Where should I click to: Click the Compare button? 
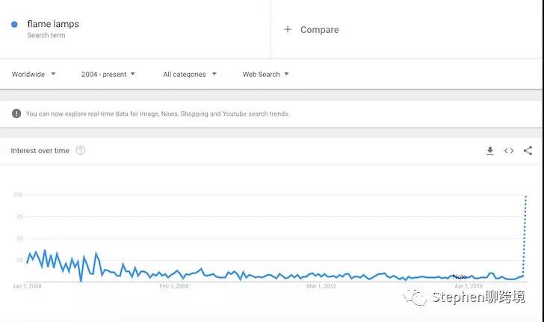coord(319,30)
